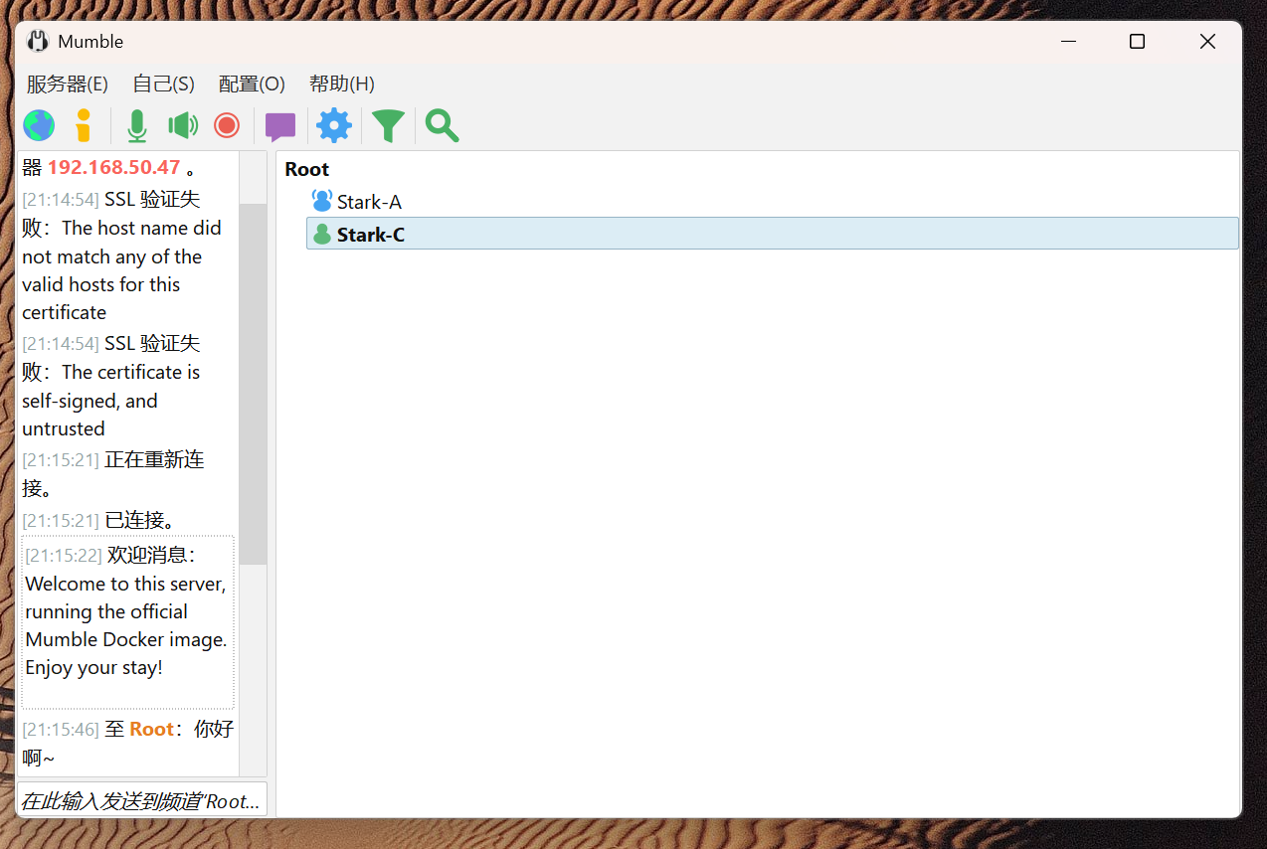Open search with the green magnifier icon
1267x849 pixels.
point(442,125)
